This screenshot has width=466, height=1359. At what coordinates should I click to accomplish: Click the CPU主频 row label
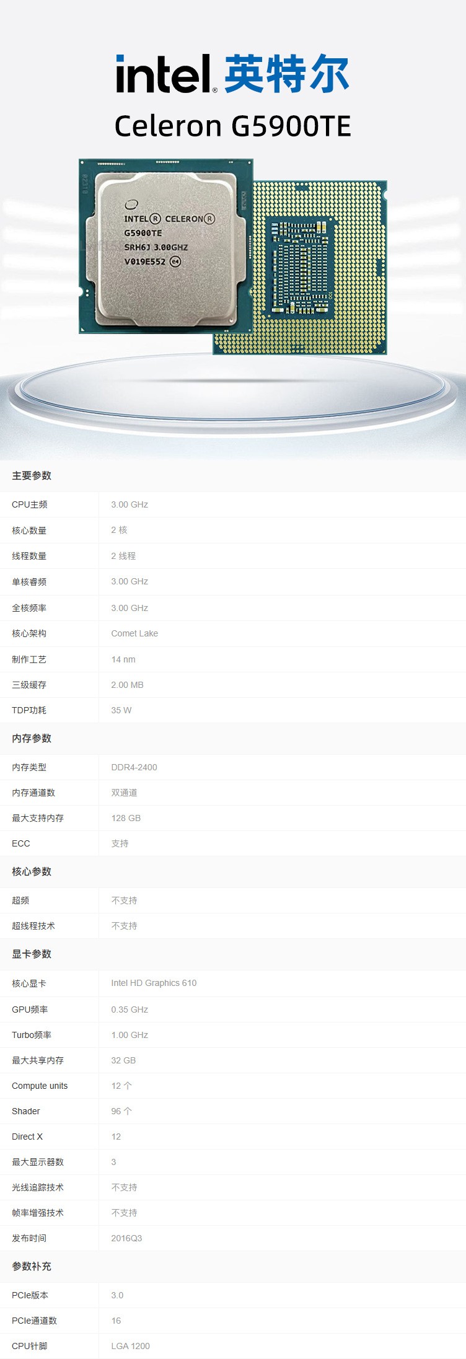point(30,504)
